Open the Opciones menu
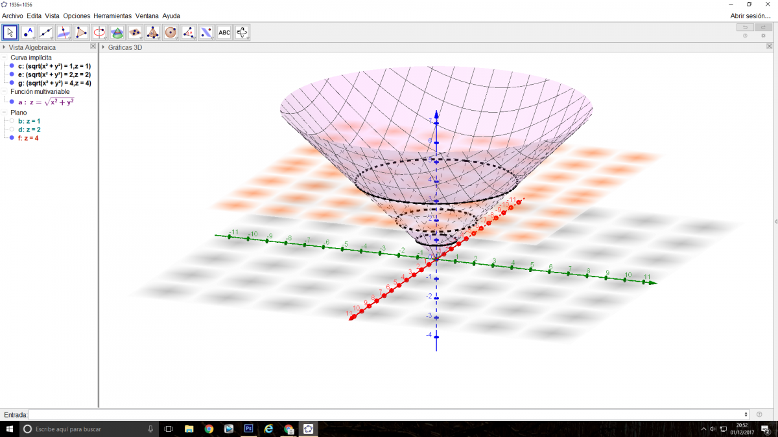Viewport: 778px width, 437px height. [77, 16]
